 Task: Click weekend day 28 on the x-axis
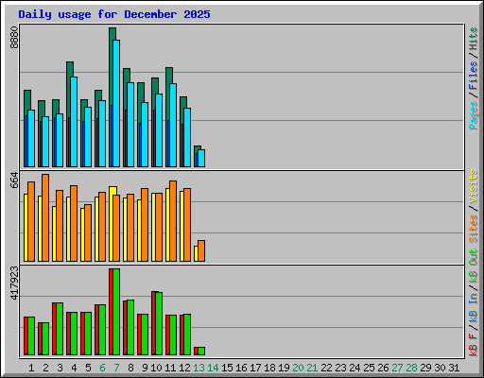point(411,368)
